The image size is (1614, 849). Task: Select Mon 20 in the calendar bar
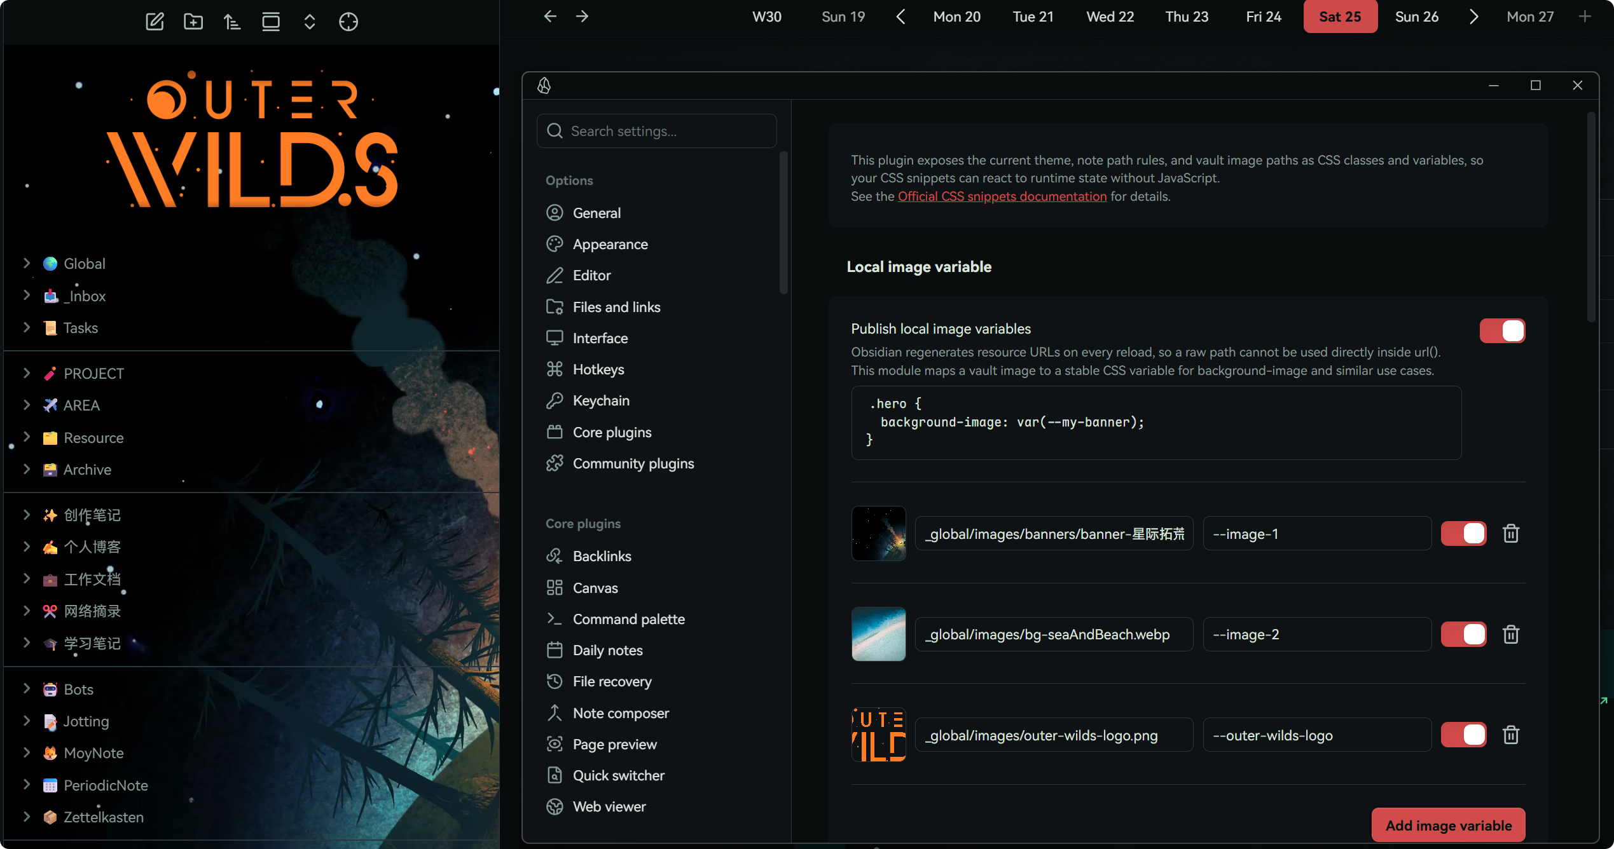click(956, 17)
